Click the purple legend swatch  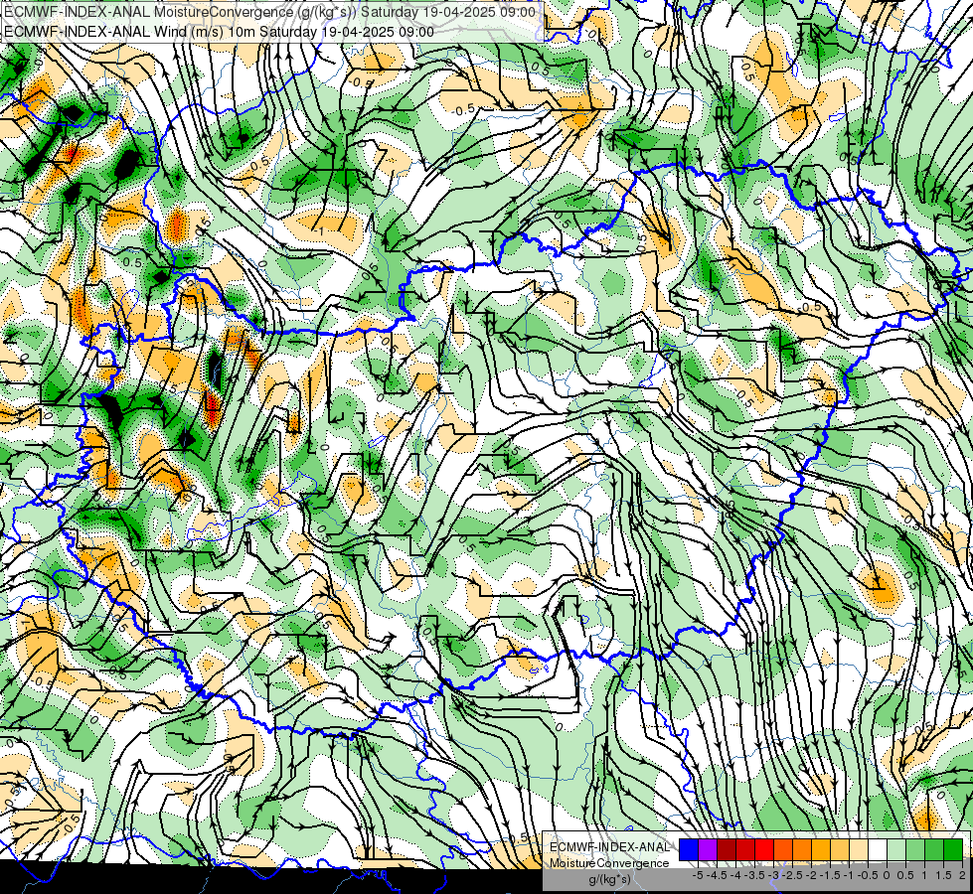pos(708,850)
